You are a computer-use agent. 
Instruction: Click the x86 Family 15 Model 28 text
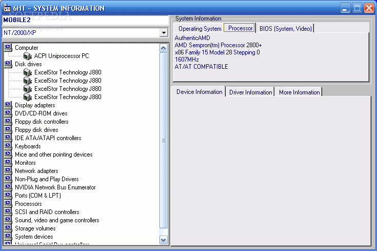217,52
